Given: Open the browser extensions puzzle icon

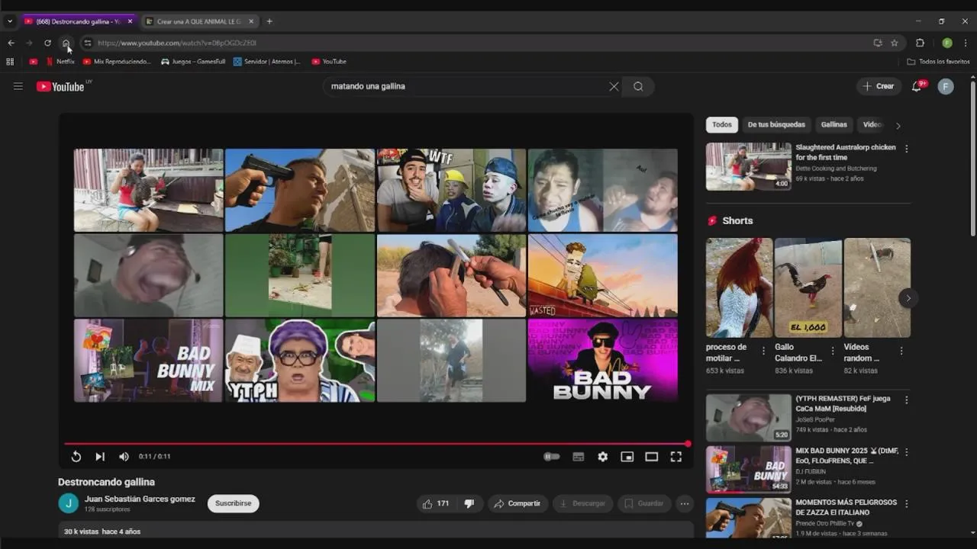Looking at the screenshot, I should point(920,43).
